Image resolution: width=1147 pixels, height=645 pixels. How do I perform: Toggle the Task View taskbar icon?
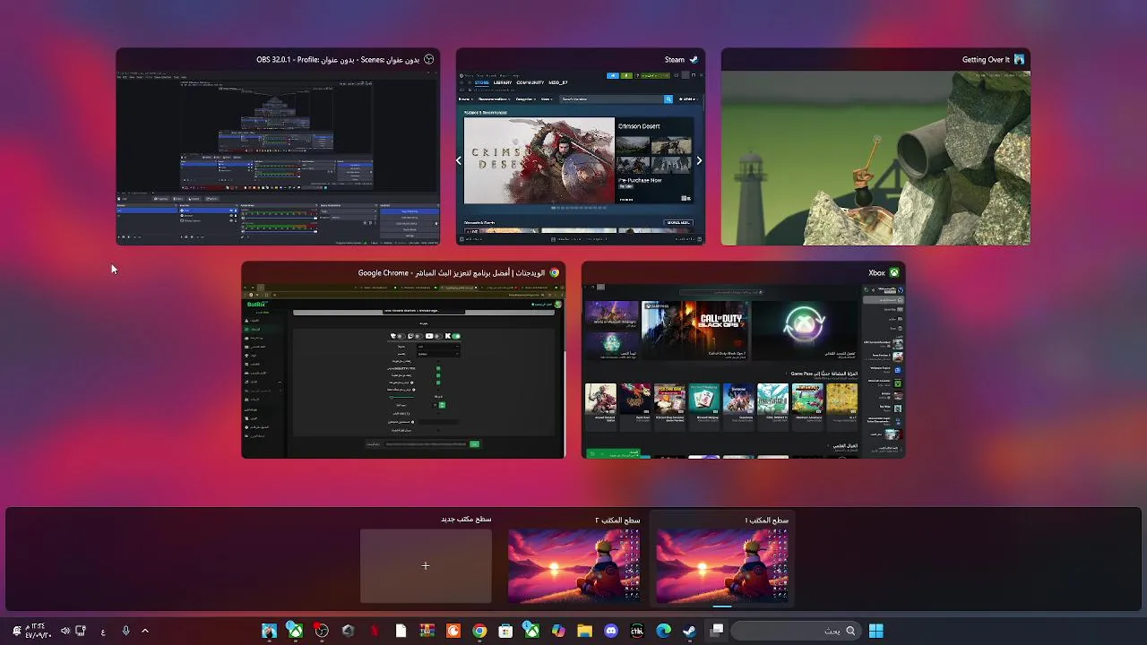coord(717,631)
